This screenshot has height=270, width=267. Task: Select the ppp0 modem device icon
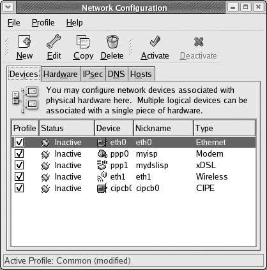[x=102, y=154]
